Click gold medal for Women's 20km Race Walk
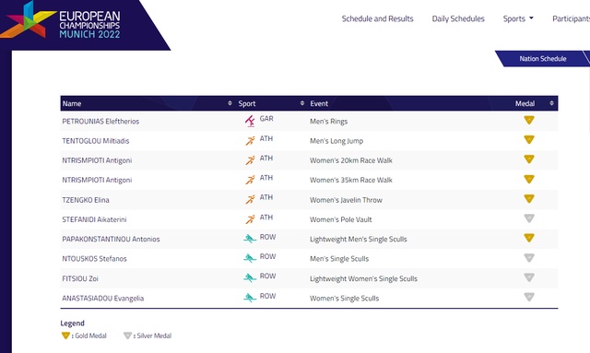 point(529,159)
